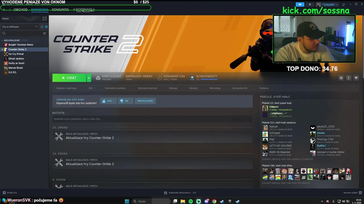Open the Stahování dokončeno downloads status
Screen dimensions: 364x204
coord(180,193)
